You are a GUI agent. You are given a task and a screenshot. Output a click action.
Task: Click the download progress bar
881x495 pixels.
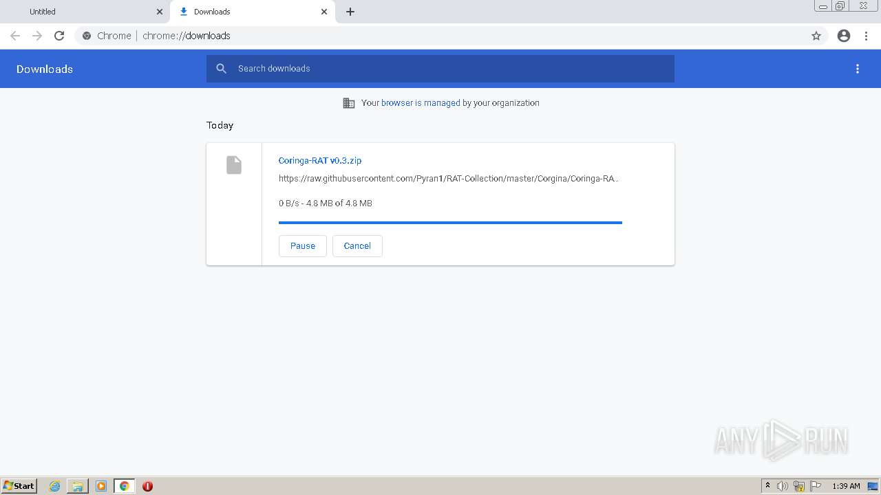pos(450,223)
